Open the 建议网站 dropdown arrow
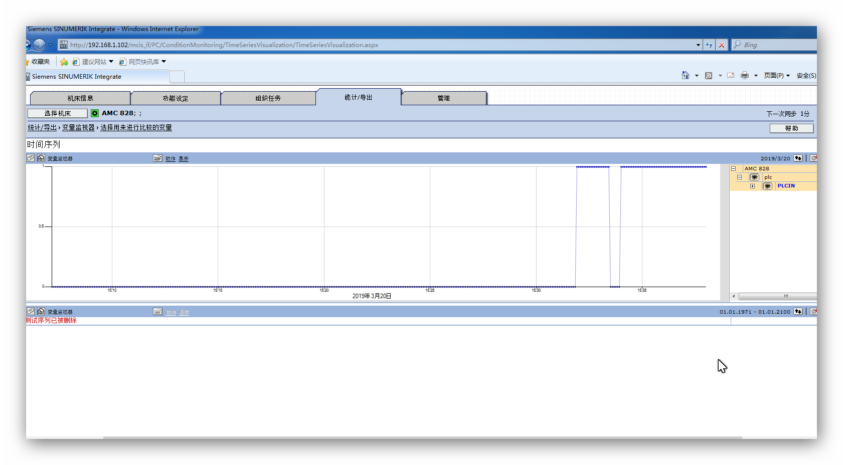The height and width of the screenshot is (465, 843). point(111,62)
